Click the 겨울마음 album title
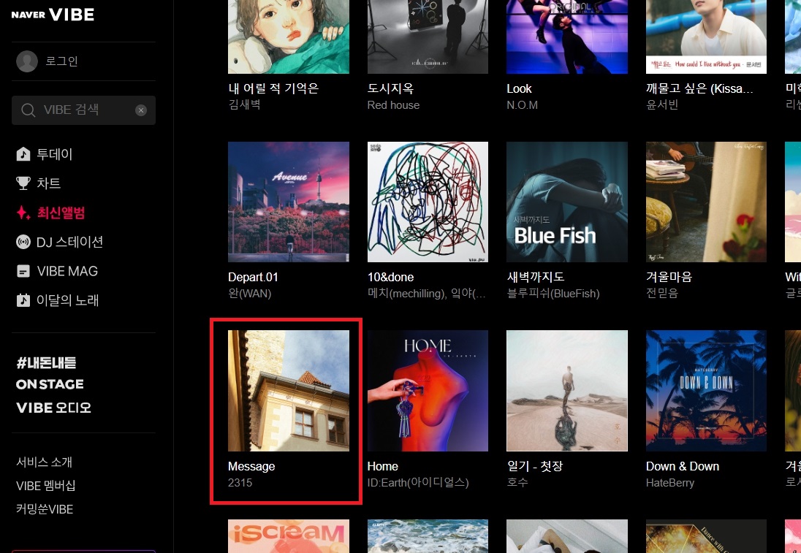Screen dimensions: 801x553 click(x=669, y=277)
